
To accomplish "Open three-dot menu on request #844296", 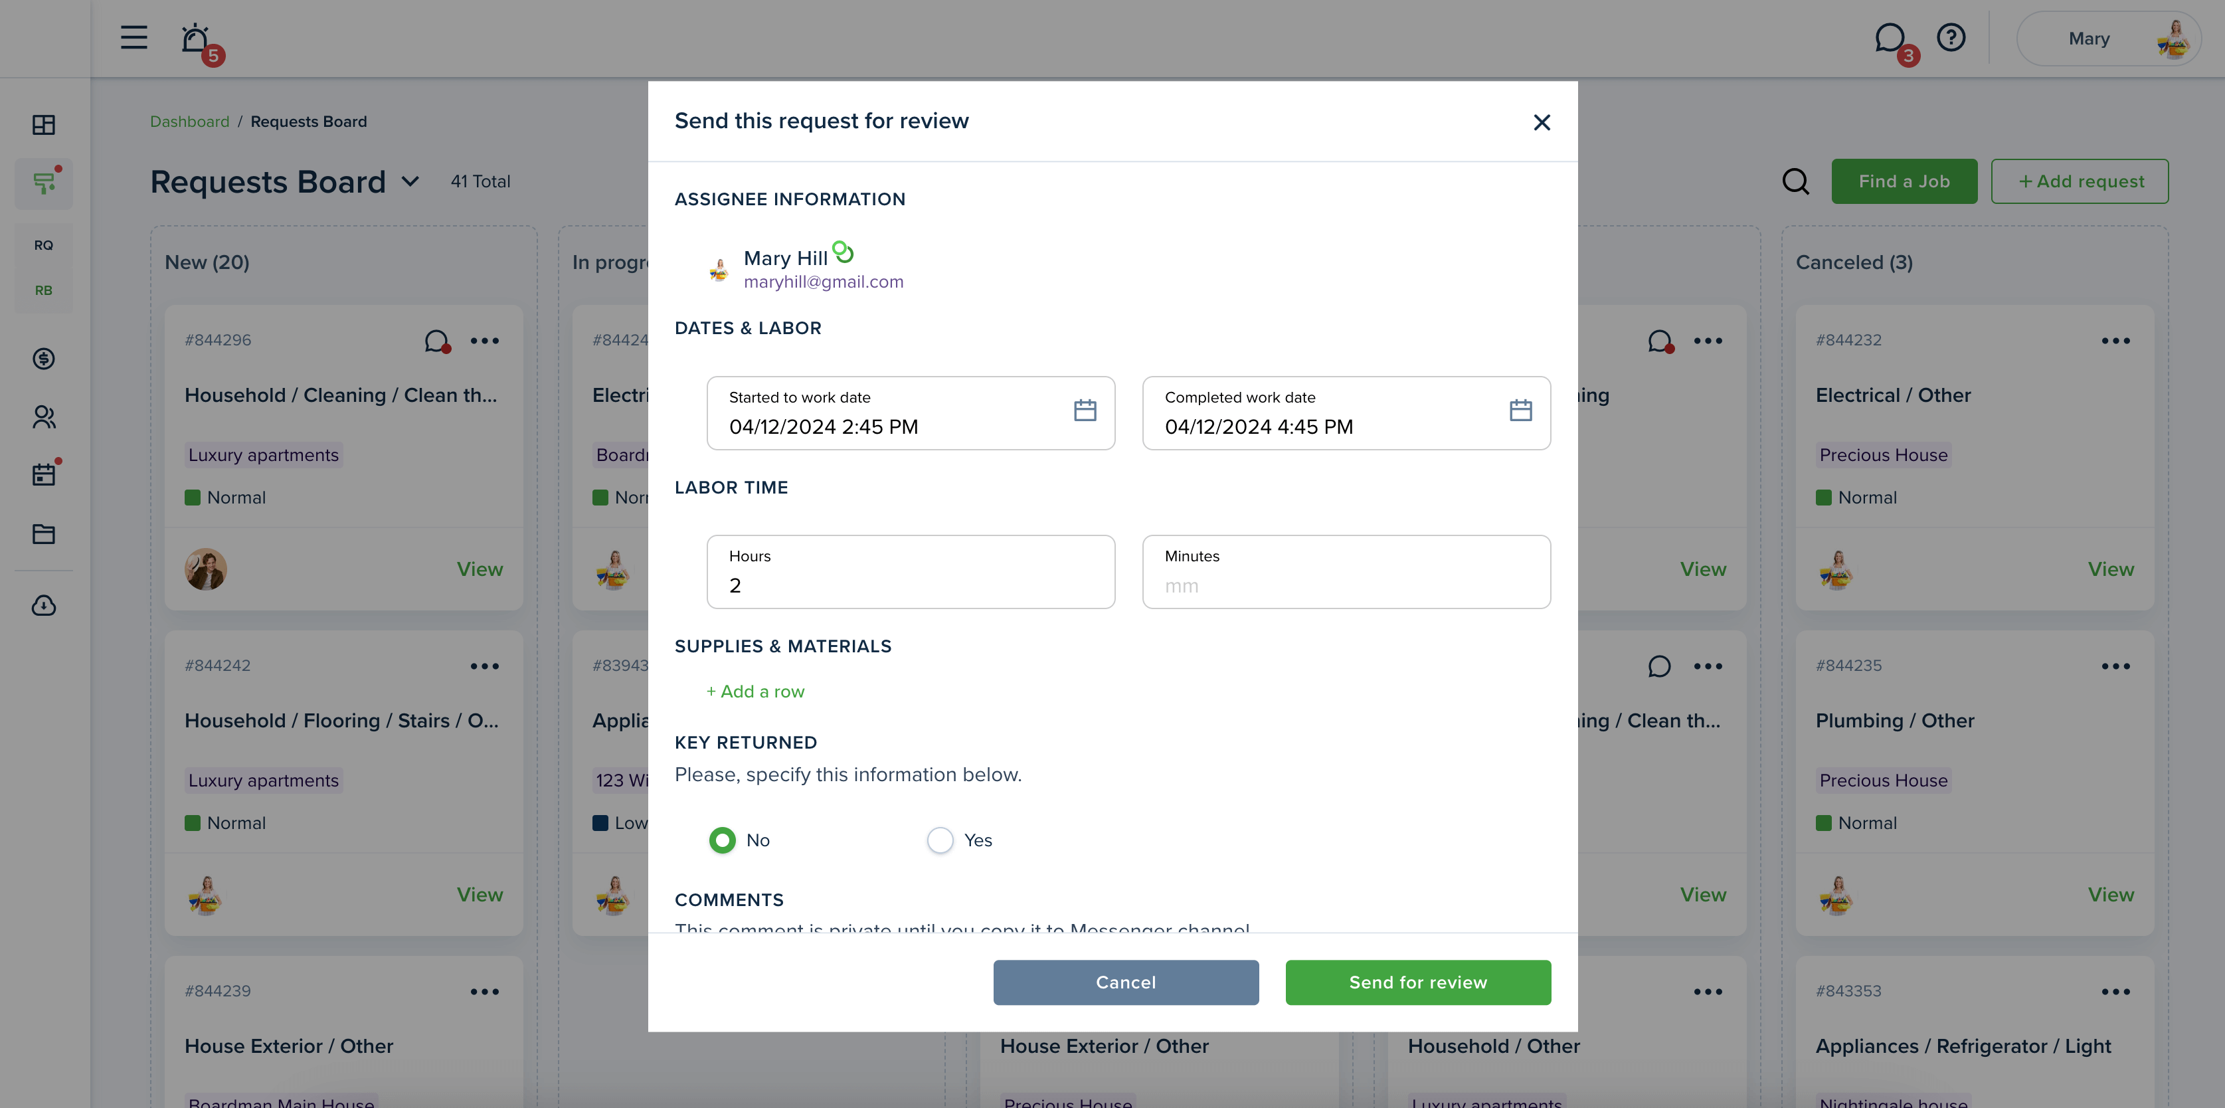I will point(485,340).
